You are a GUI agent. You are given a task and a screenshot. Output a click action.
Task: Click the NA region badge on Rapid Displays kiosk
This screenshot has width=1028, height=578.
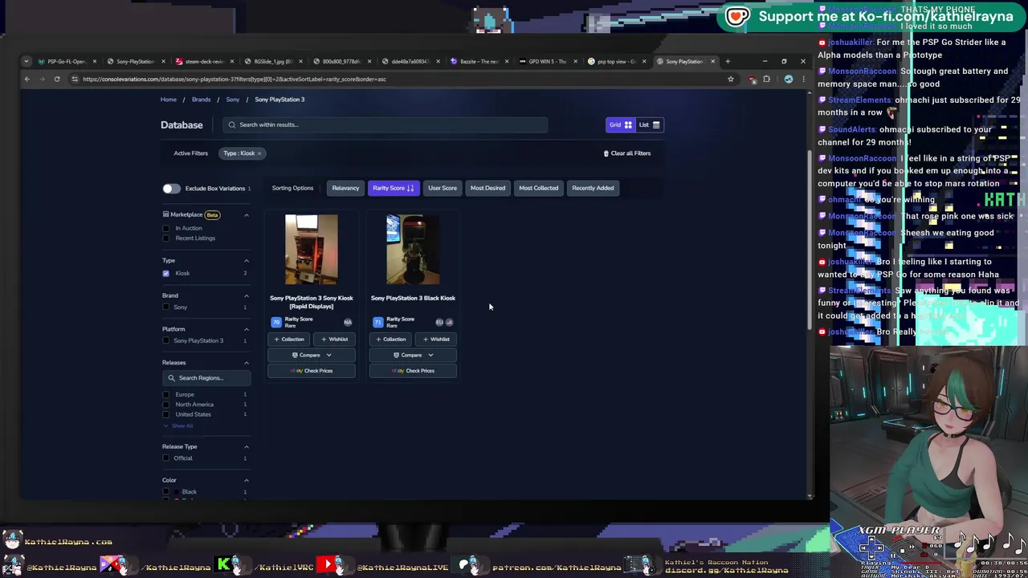[348, 322]
